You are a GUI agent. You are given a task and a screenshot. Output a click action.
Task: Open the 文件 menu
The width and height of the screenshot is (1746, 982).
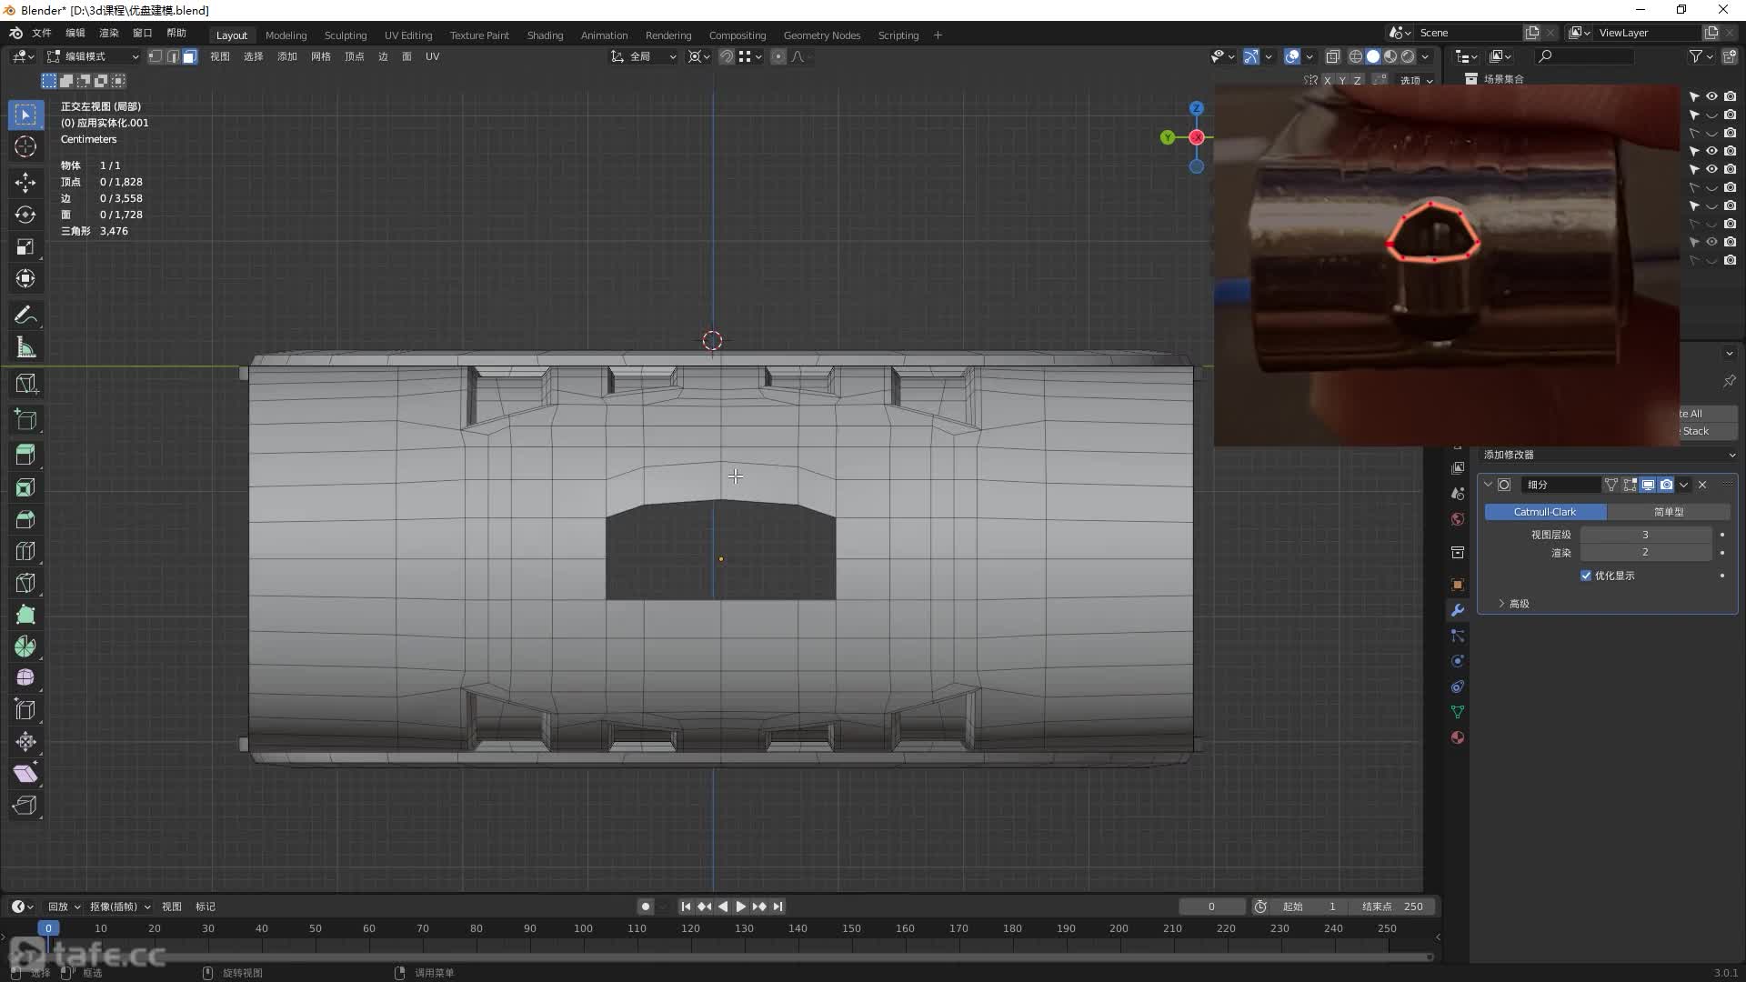point(42,33)
